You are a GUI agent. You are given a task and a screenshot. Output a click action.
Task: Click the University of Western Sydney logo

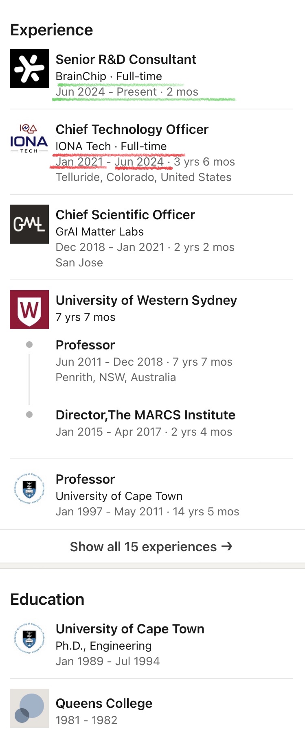pos(29,310)
